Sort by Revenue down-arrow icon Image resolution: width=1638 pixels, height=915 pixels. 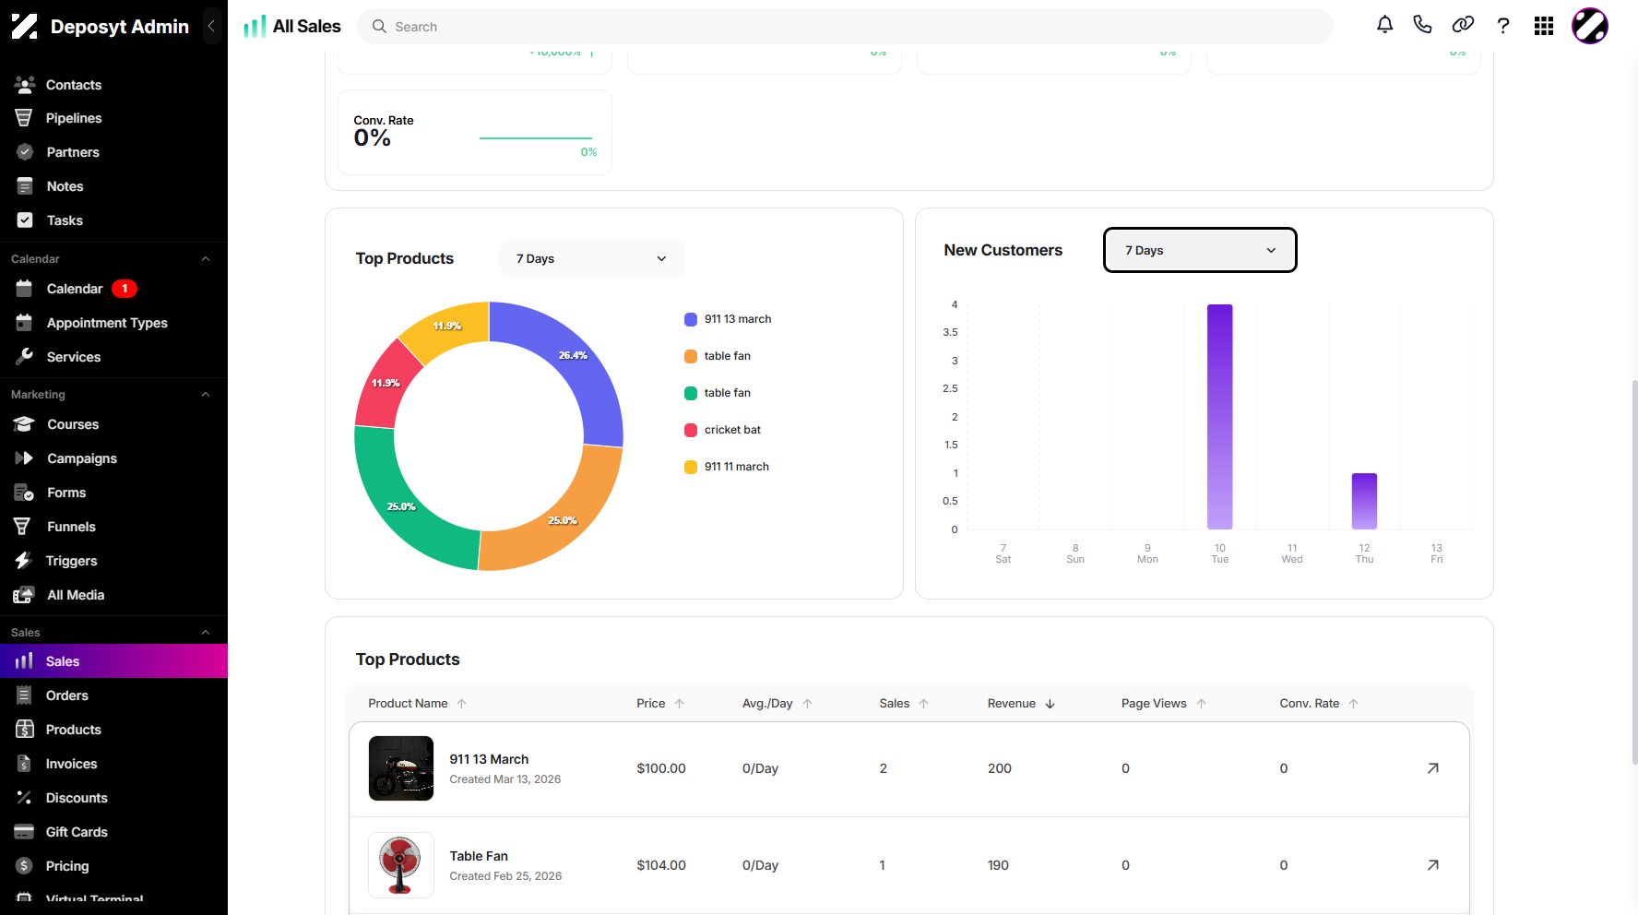(x=1050, y=704)
